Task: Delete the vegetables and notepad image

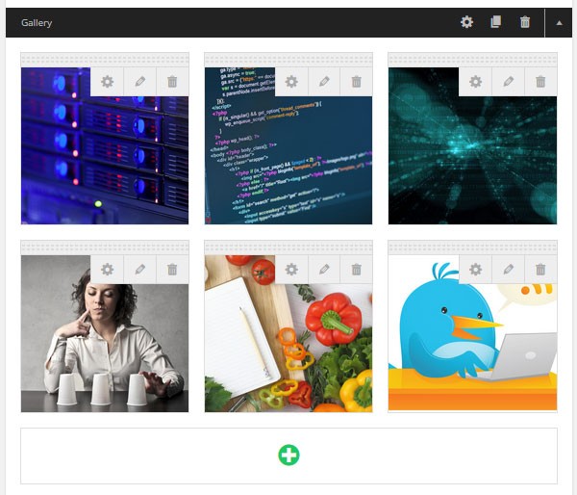Action: pos(356,270)
